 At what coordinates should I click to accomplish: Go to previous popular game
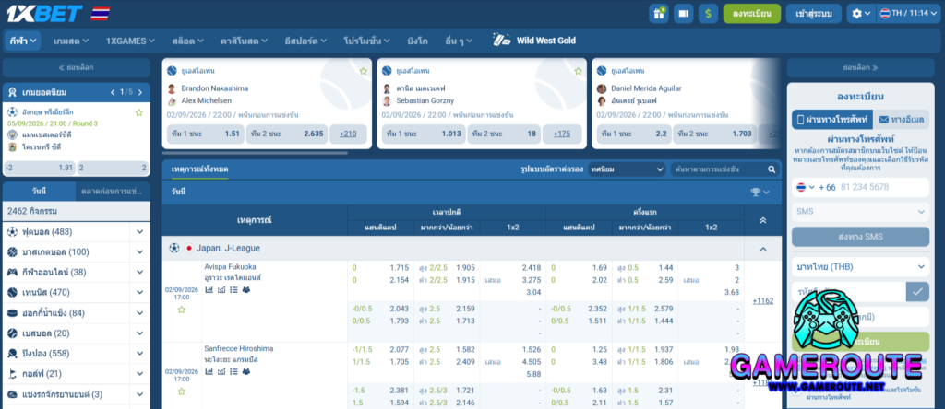click(x=112, y=93)
